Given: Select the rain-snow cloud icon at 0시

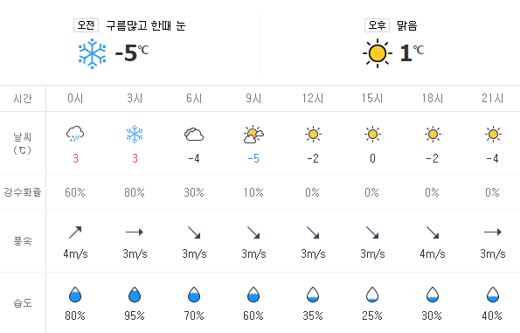Looking at the screenshot, I should [75, 134].
